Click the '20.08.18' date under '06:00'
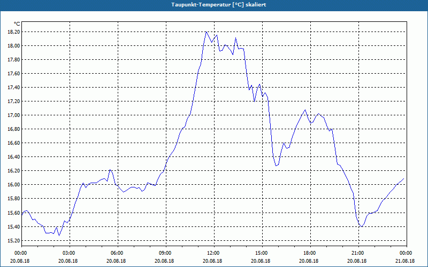The width and height of the screenshot is (428, 267). (116, 261)
